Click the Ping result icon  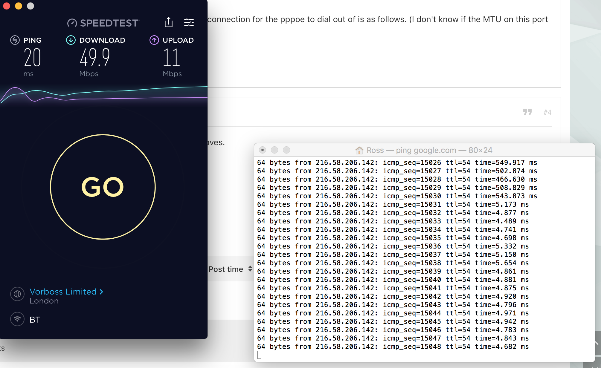coord(15,40)
